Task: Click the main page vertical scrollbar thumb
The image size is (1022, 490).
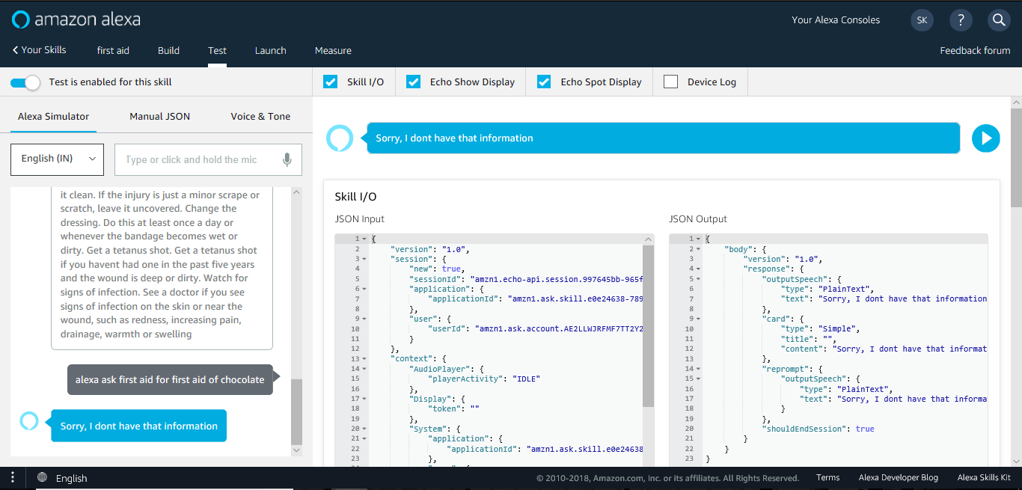Action: 1016,157
